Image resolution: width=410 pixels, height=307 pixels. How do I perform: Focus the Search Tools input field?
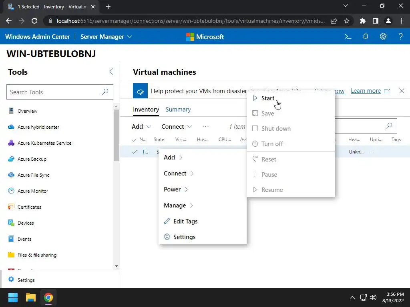pos(60,92)
